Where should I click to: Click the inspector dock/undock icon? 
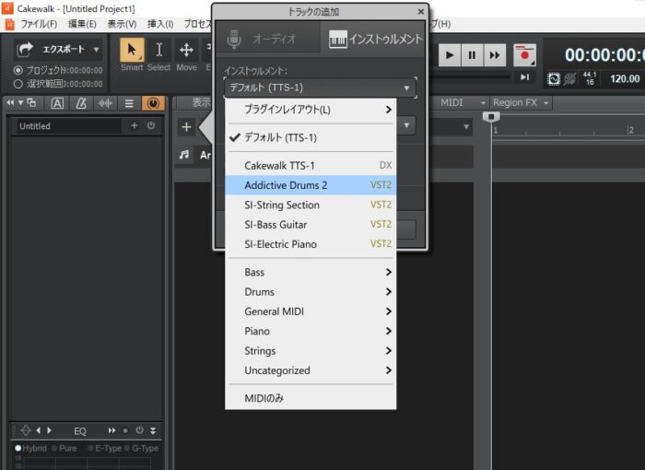click(x=31, y=103)
